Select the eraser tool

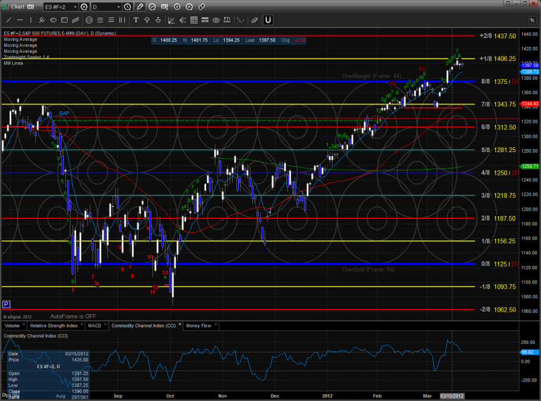click(x=254, y=20)
